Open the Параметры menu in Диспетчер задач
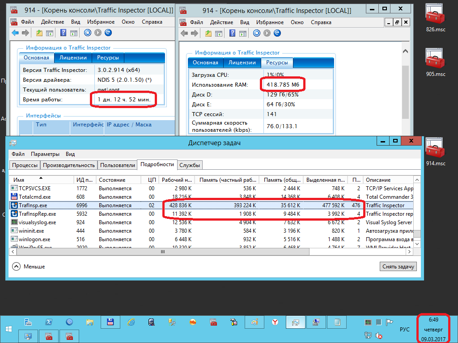 (x=45, y=154)
